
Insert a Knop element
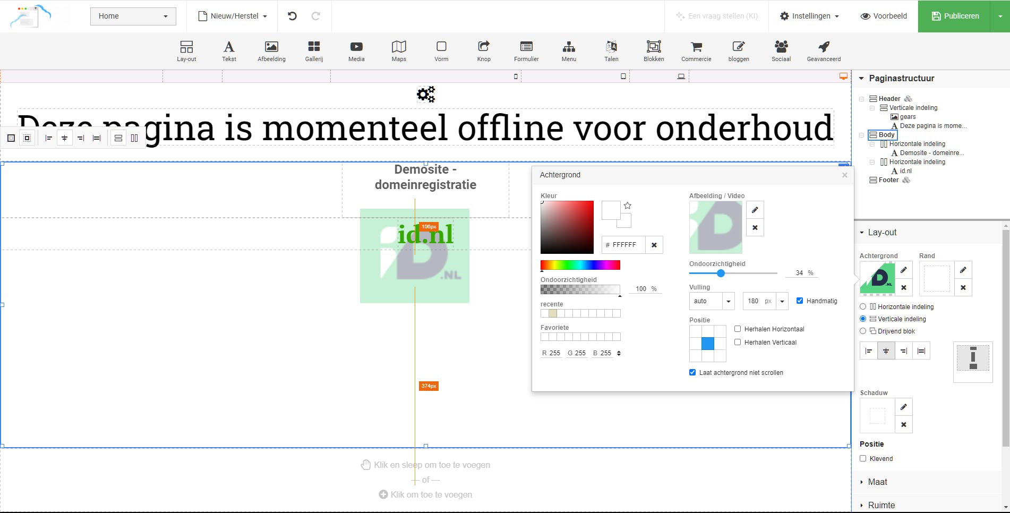484,51
